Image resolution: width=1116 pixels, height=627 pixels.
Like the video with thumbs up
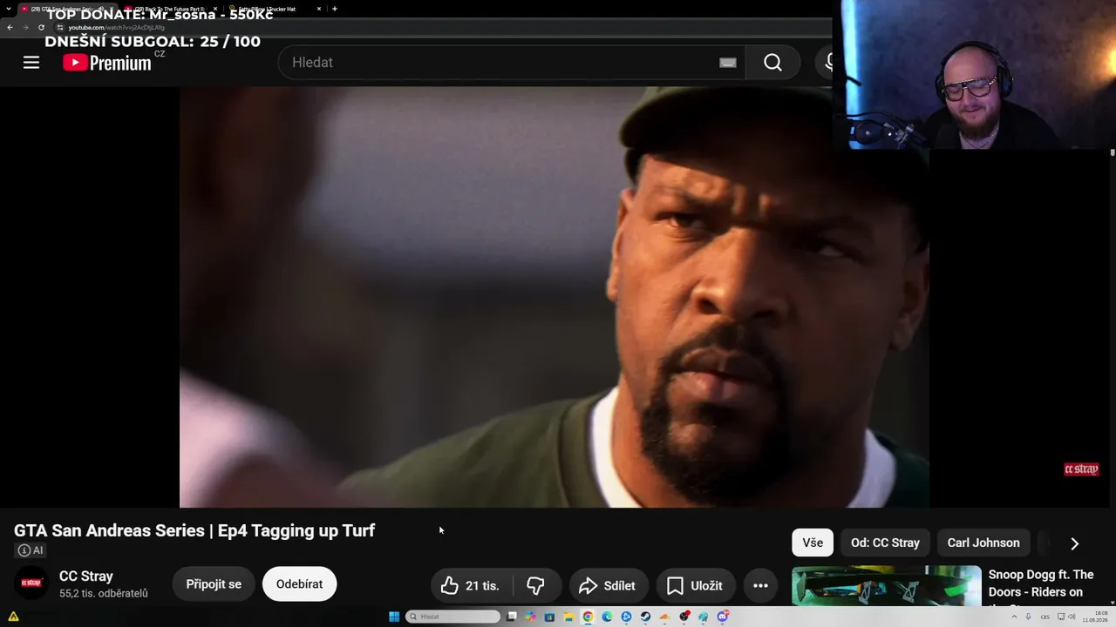click(x=471, y=586)
